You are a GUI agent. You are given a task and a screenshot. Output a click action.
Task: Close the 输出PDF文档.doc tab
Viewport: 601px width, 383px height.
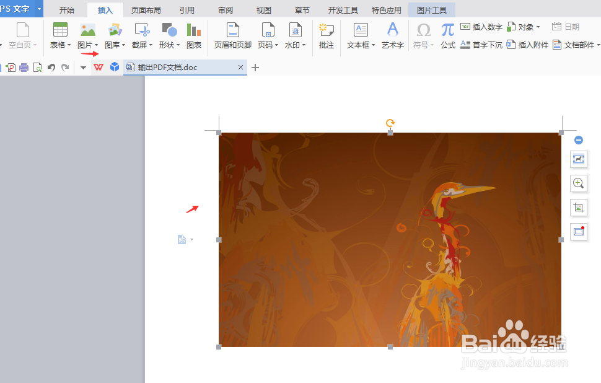click(240, 68)
